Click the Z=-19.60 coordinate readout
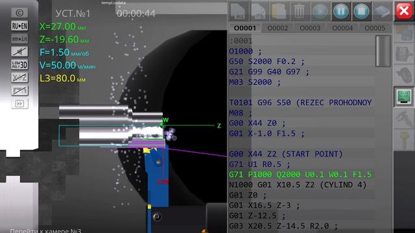415x233 pixels. pyautogui.click(x=64, y=39)
